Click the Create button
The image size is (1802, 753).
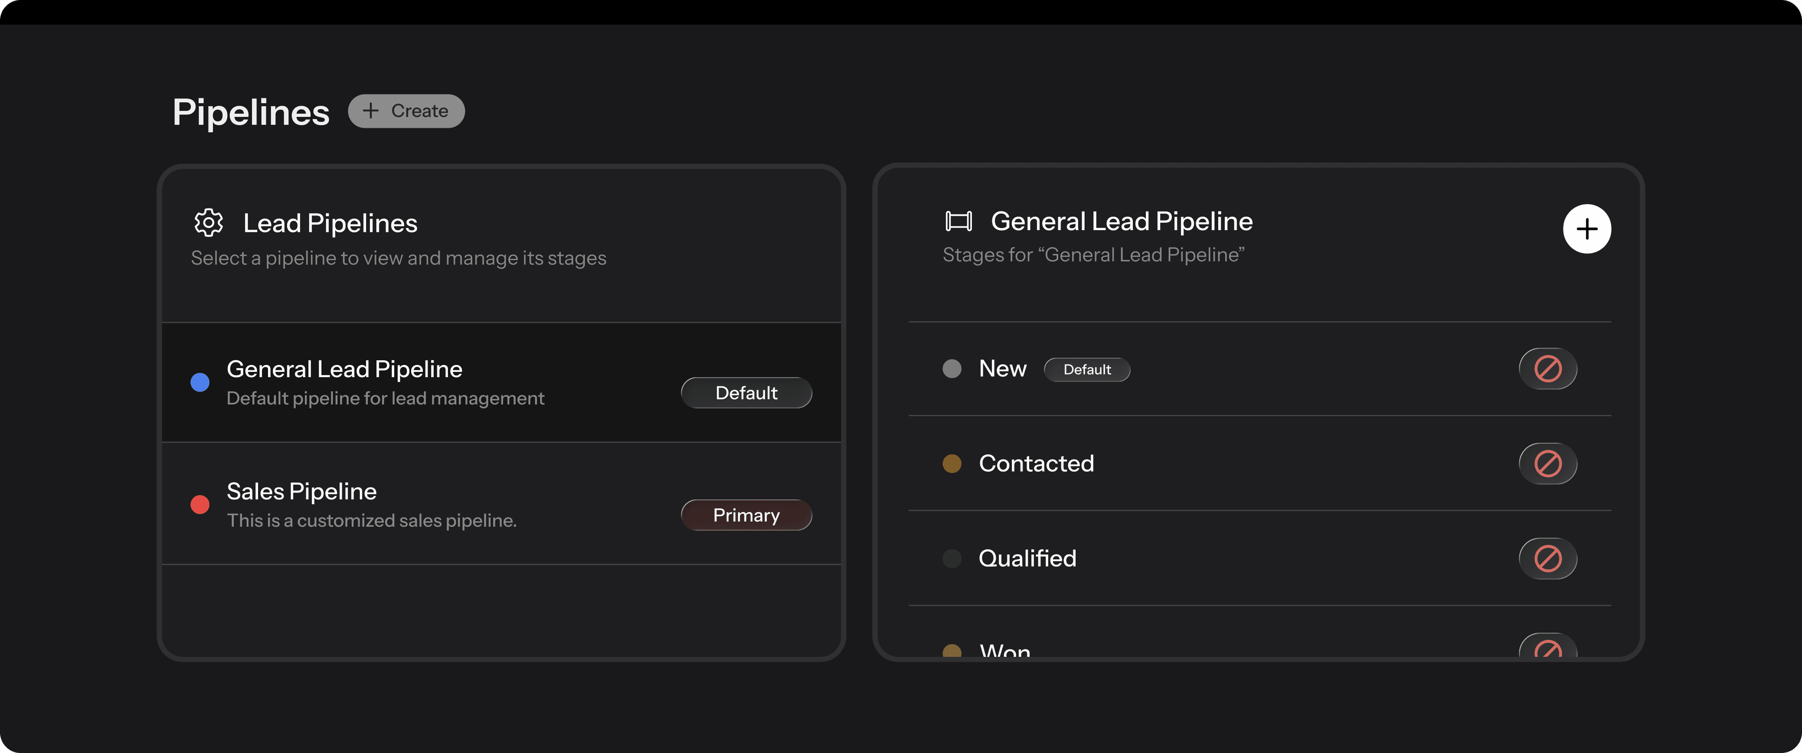406,110
